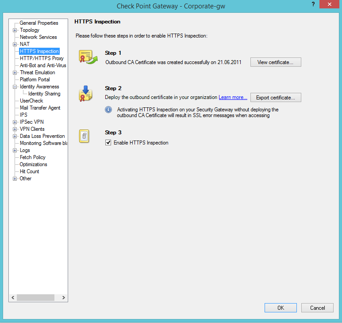Select Data Loss Prevention label
The width and height of the screenshot is (342, 323).
coord(42,136)
